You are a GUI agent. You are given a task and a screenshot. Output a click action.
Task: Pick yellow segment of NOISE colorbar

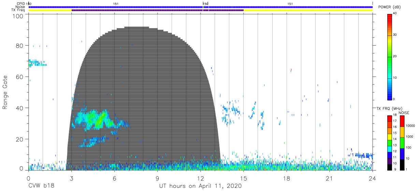pyautogui.click(x=402, y=132)
